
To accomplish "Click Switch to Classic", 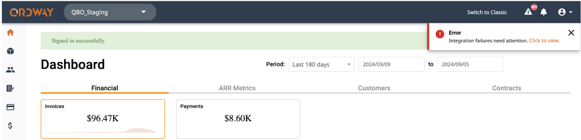I will click(487, 12).
